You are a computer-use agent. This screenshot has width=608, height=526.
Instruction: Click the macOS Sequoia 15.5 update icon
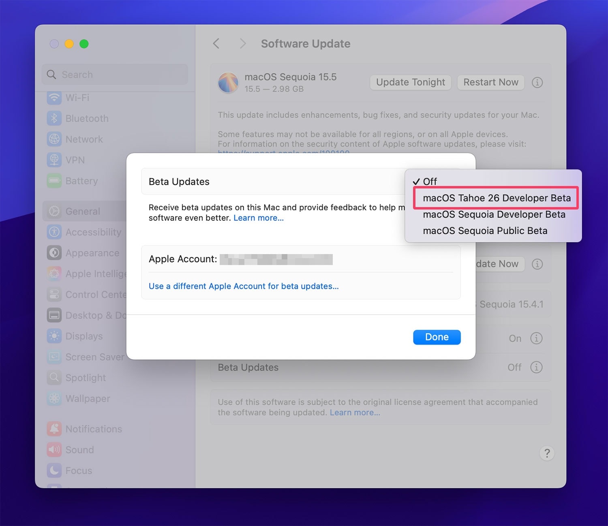pyautogui.click(x=228, y=82)
